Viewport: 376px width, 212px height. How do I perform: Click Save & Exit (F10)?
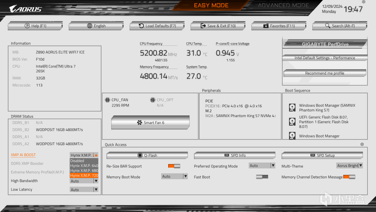coord(218,26)
